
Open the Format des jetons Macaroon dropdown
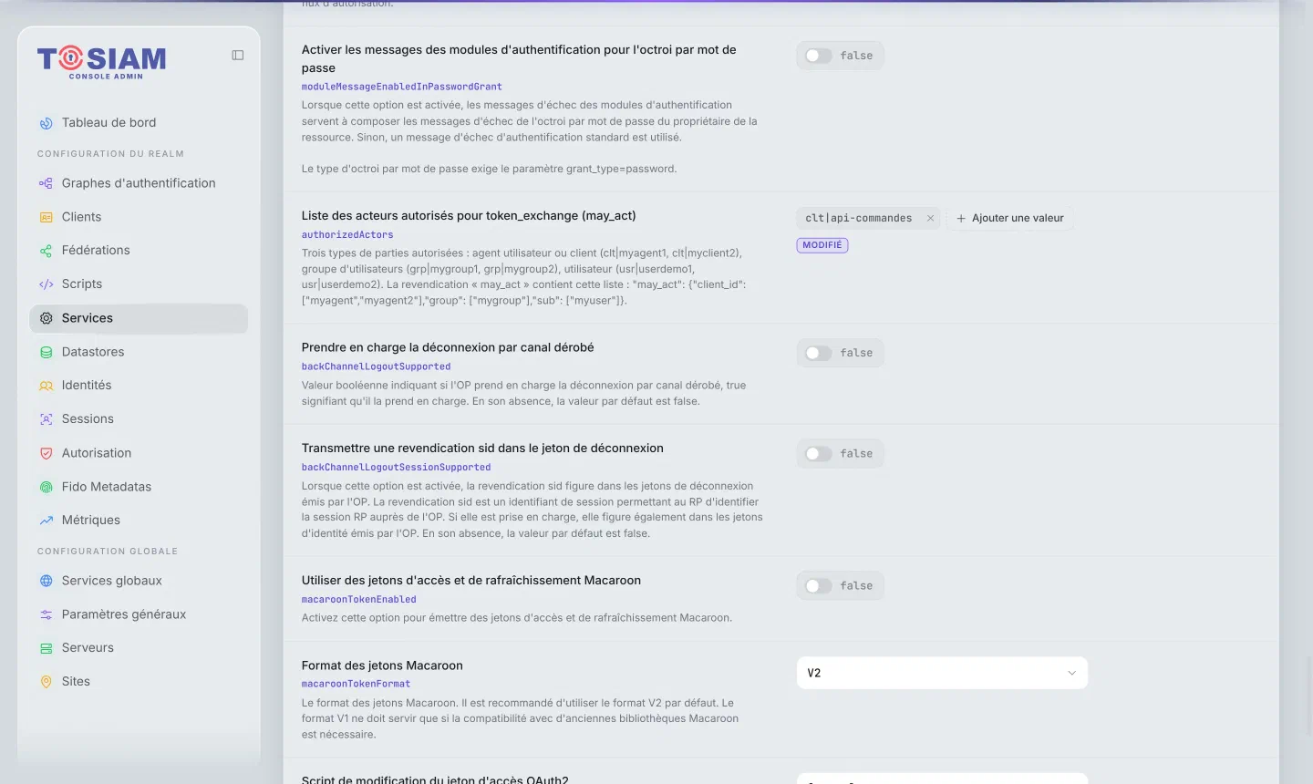(x=942, y=673)
